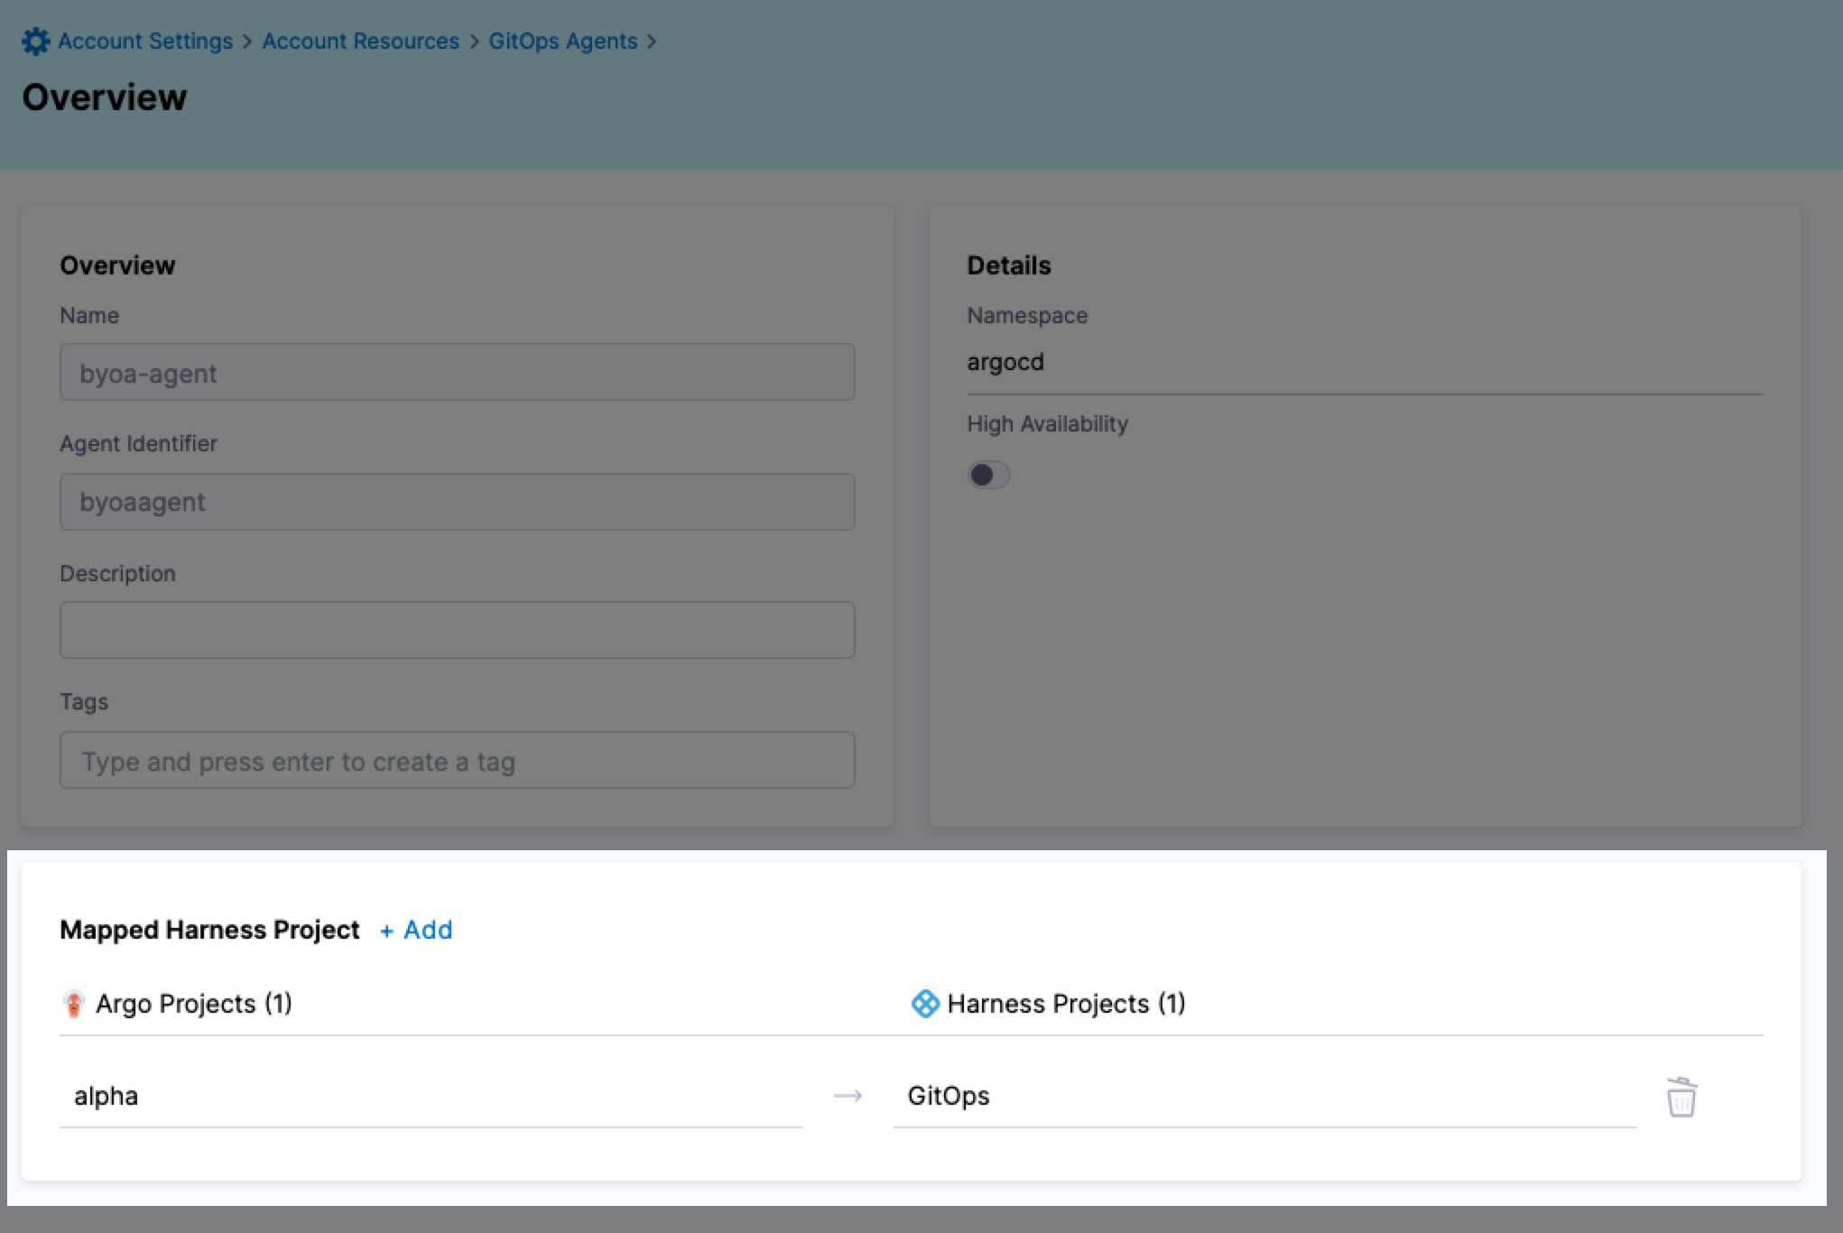Select the alpha Argo project field
Image resolution: width=1843 pixels, height=1233 pixels.
431,1096
